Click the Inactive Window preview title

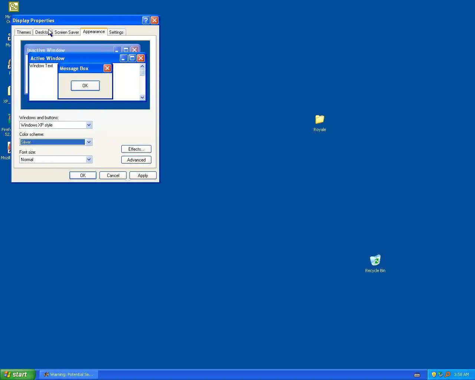tap(46, 50)
